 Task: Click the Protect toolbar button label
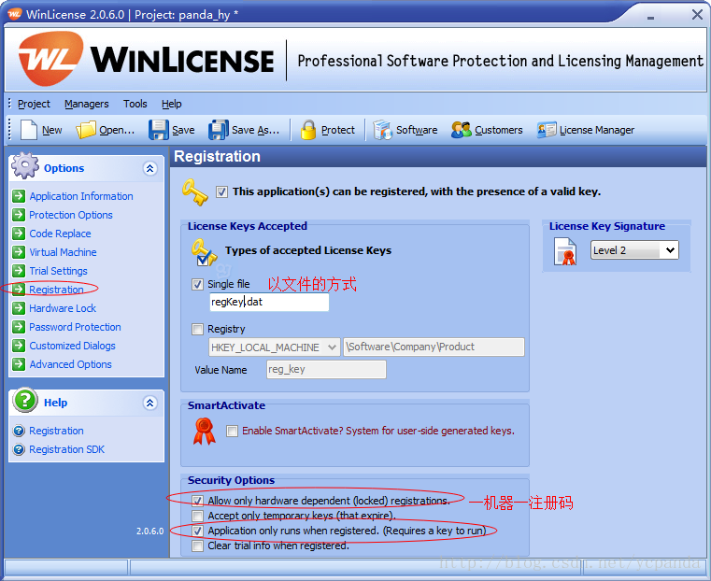click(338, 131)
